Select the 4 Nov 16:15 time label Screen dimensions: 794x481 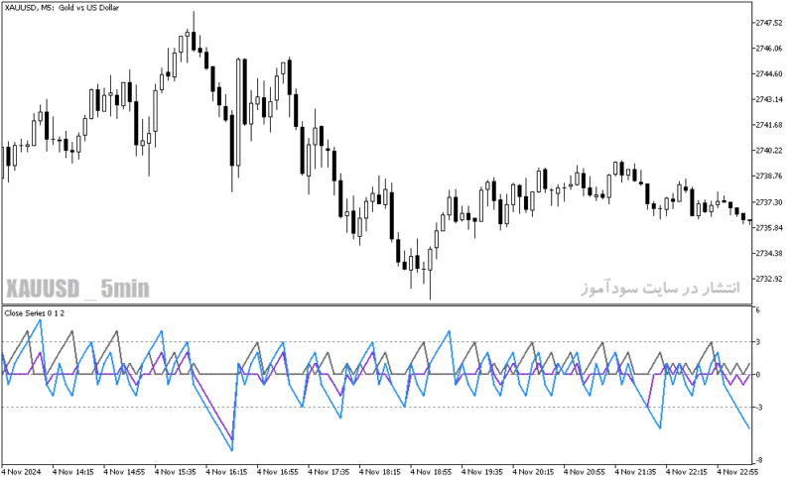tap(226, 472)
